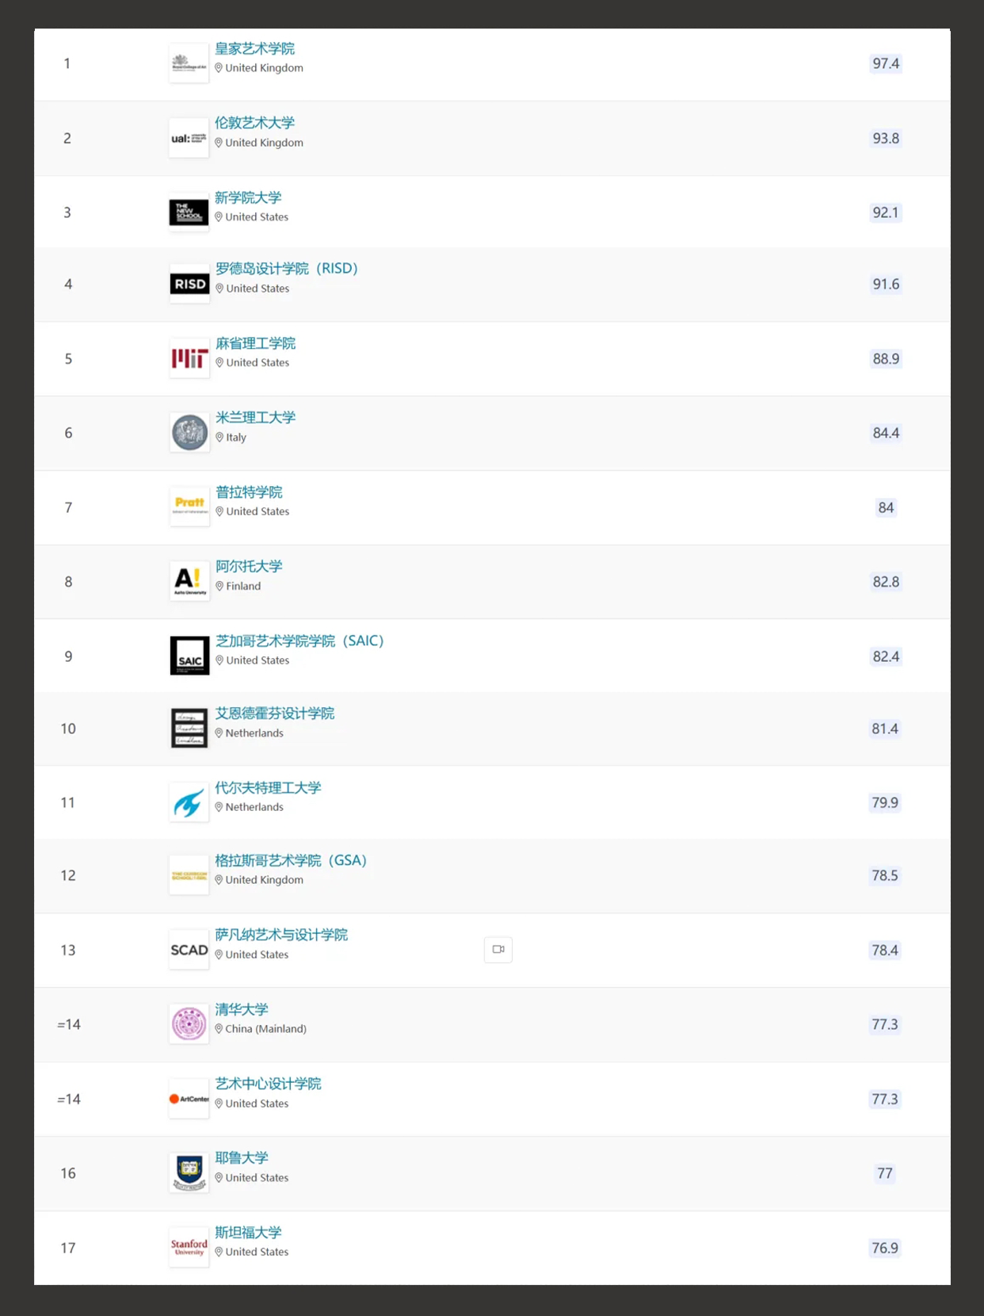The height and width of the screenshot is (1316, 984).
Task: Click the 新学院大学 link
Action: (248, 197)
